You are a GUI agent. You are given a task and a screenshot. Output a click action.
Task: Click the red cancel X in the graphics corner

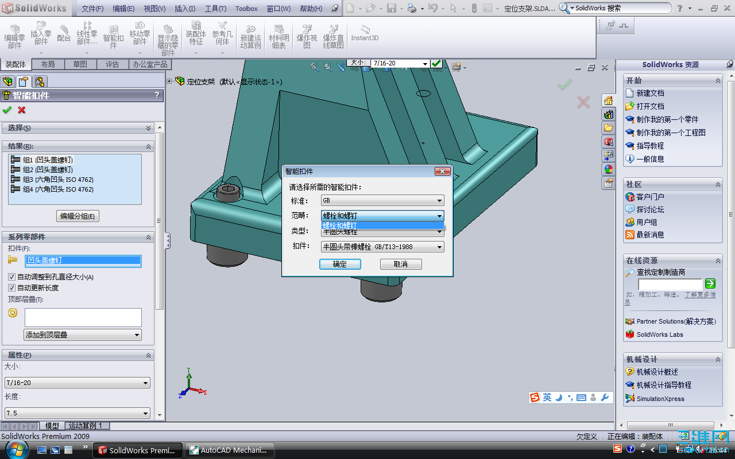[583, 102]
